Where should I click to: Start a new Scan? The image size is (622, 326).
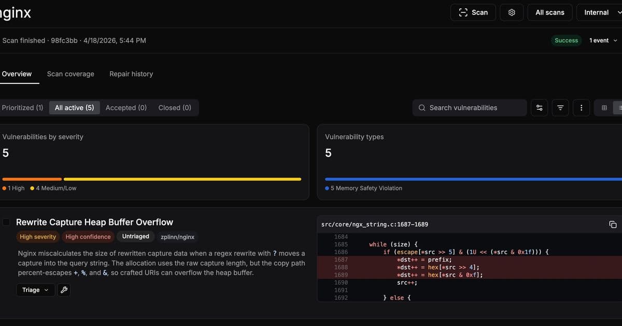pyautogui.click(x=473, y=12)
